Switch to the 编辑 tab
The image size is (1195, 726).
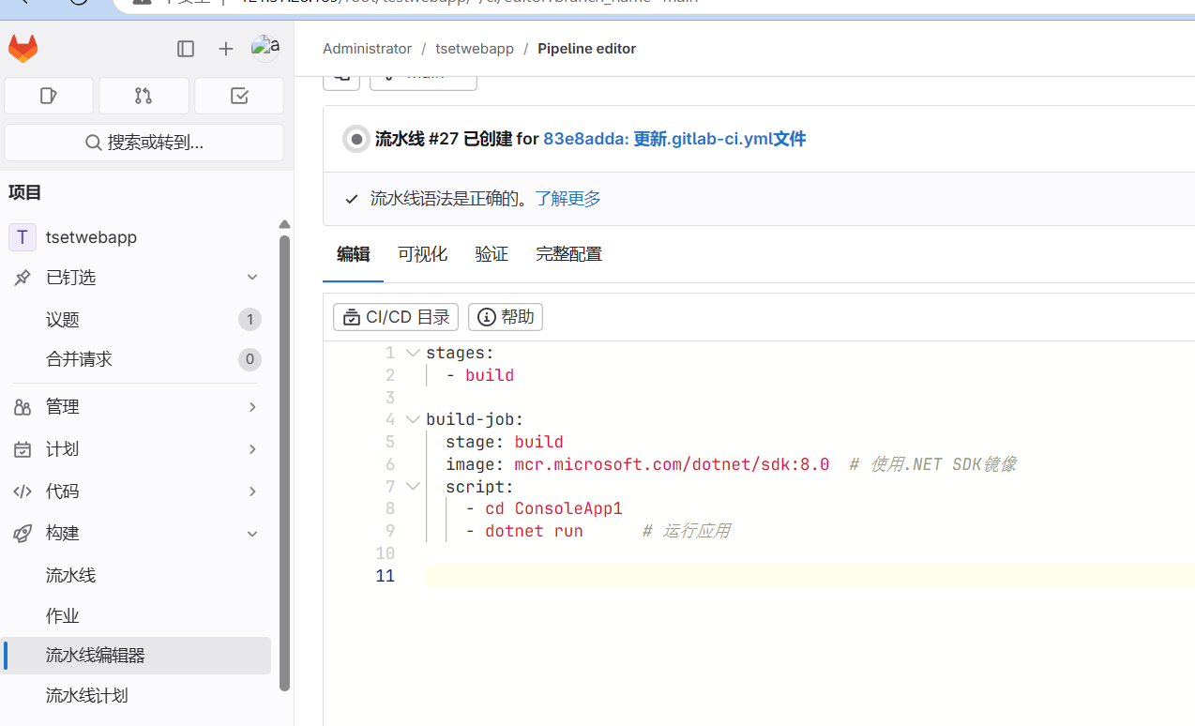(354, 254)
